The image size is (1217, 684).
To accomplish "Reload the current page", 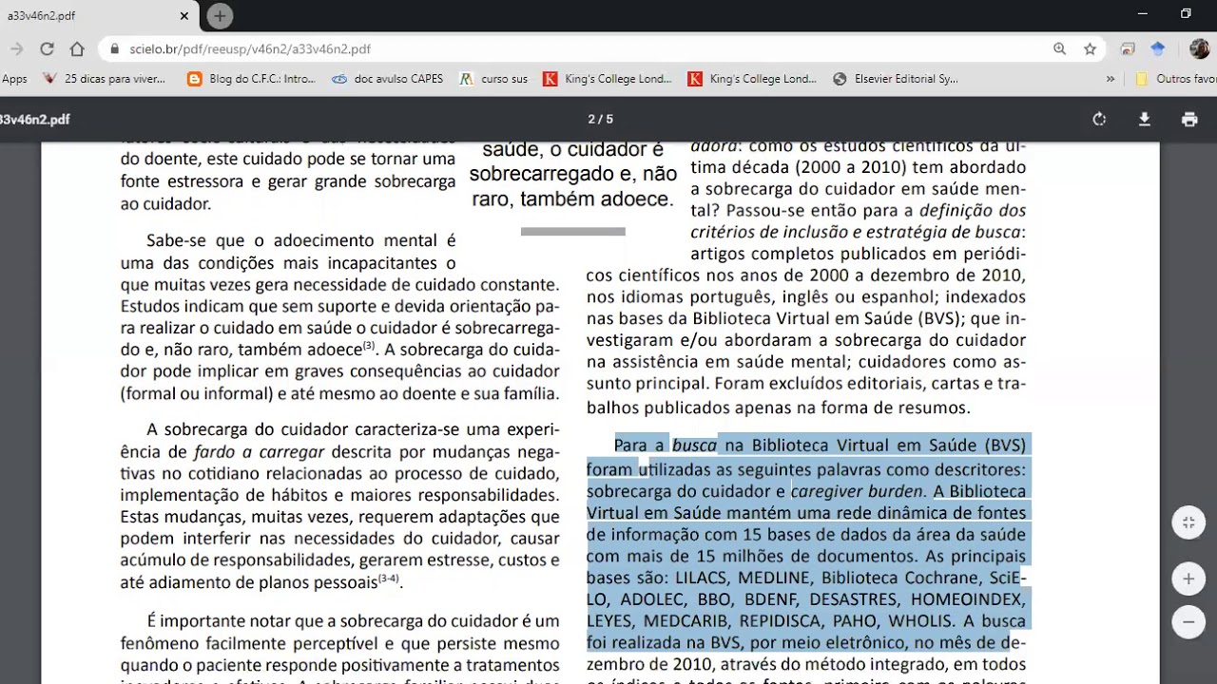I will click(47, 49).
